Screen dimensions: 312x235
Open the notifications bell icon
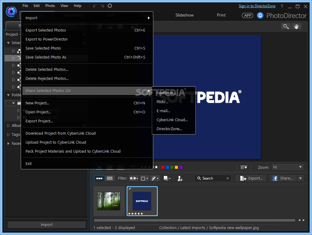(260, 16)
